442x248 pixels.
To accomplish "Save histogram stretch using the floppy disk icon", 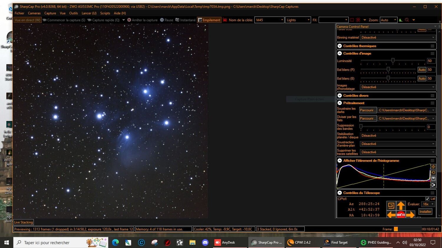I will pyautogui.click(x=433, y=179).
